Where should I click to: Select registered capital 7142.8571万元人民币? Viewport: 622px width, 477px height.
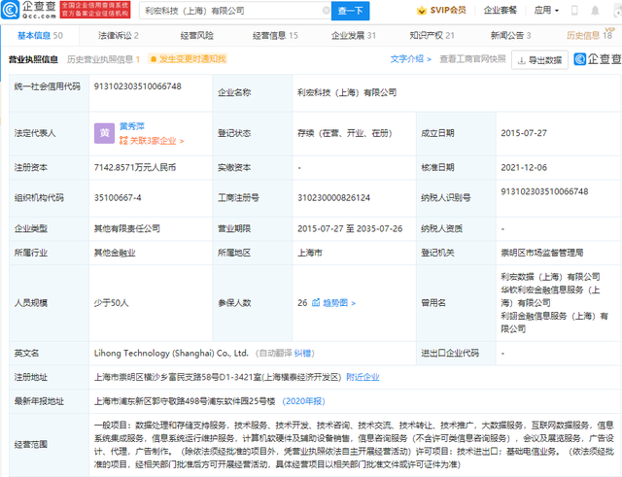click(135, 168)
